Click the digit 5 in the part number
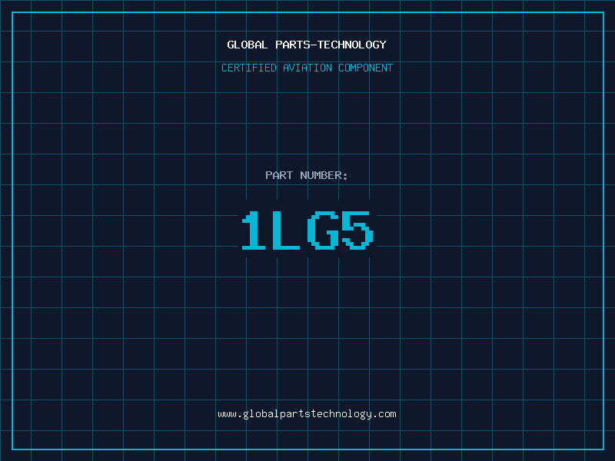This screenshot has width=615, height=461. pyautogui.click(x=357, y=230)
